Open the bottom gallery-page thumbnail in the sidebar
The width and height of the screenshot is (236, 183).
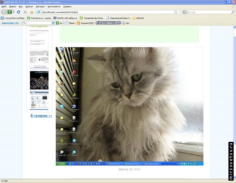pos(39,101)
